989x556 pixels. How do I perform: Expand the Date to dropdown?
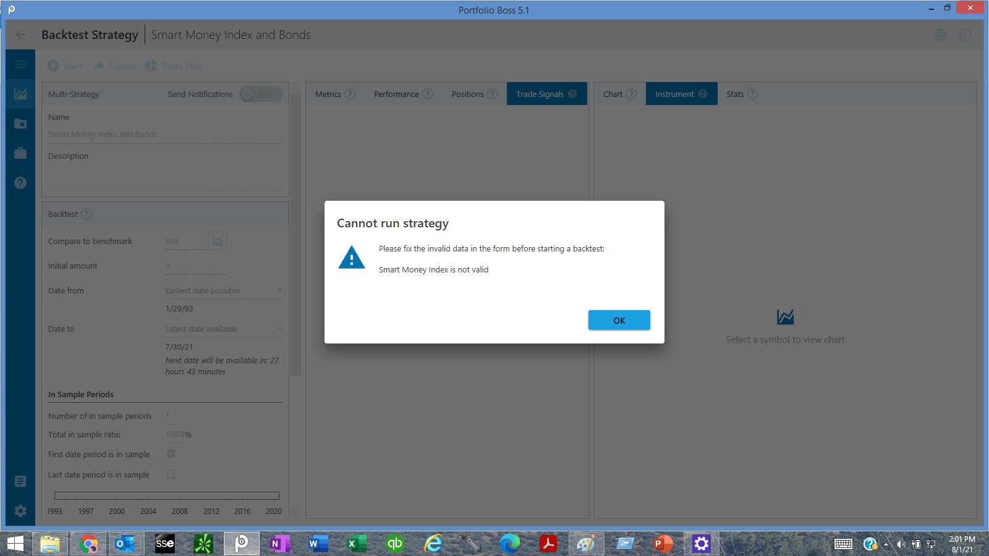click(223, 329)
